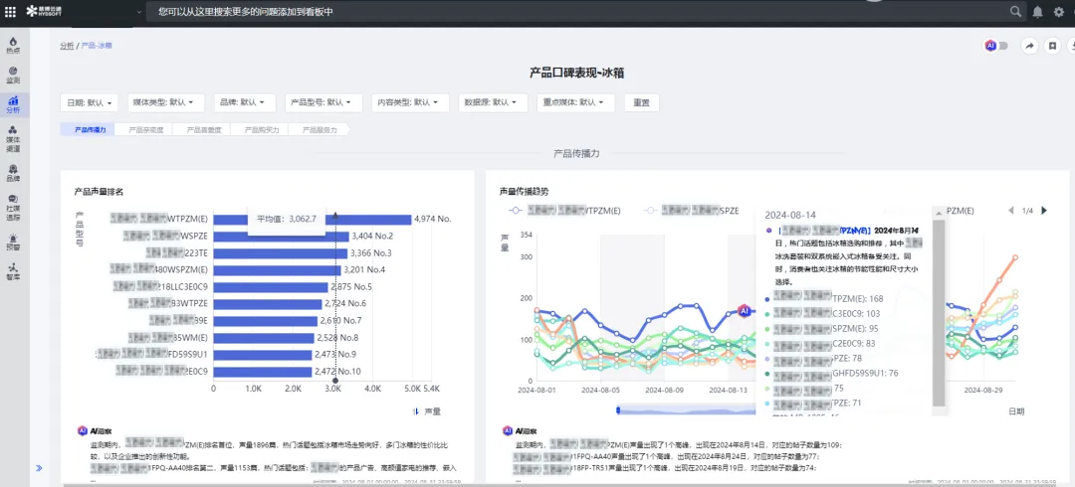The height and width of the screenshot is (487, 1075).
Task: Open 热点 hot topics in sidebar
Action: pyautogui.click(x=13, y=49)
